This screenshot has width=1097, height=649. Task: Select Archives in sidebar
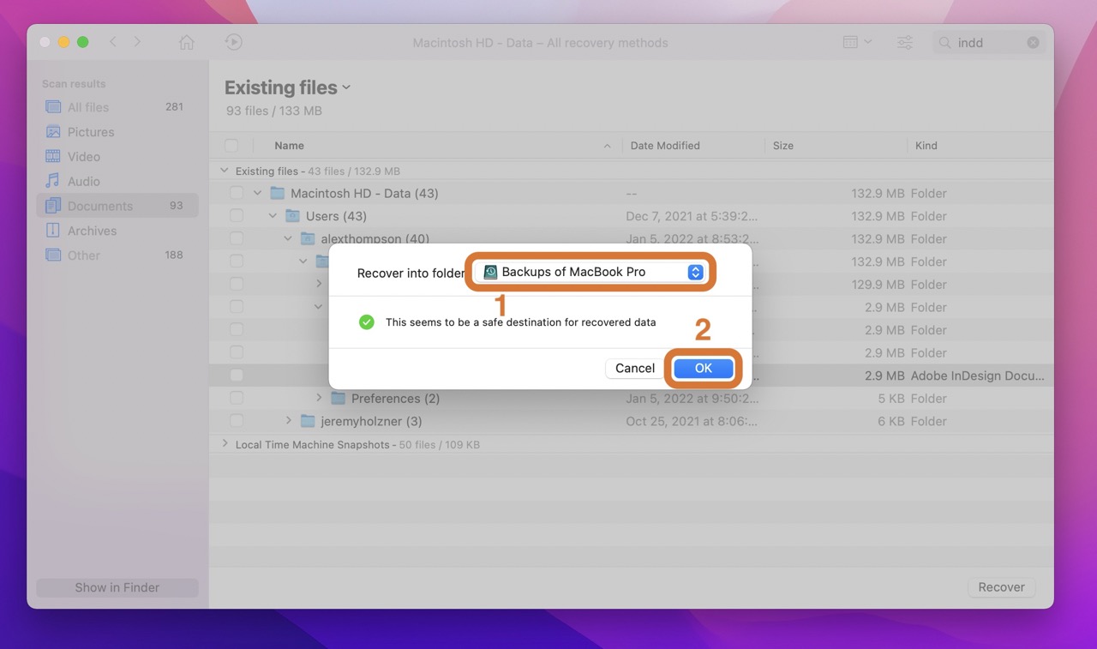click(117, 231)
